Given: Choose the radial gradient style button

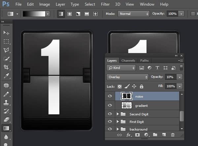Looking at the screenshot, I should point(70,14).
